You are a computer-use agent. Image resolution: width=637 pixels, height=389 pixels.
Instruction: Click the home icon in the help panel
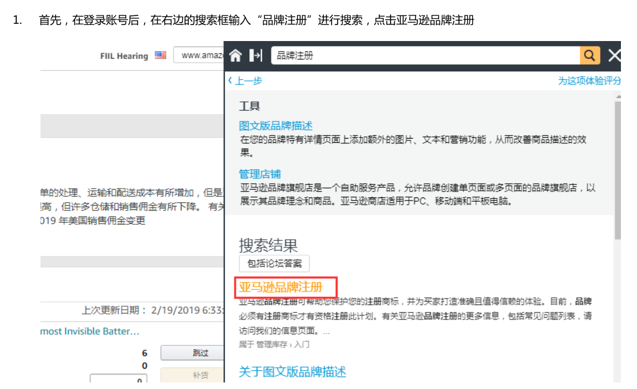click(235, 55)
